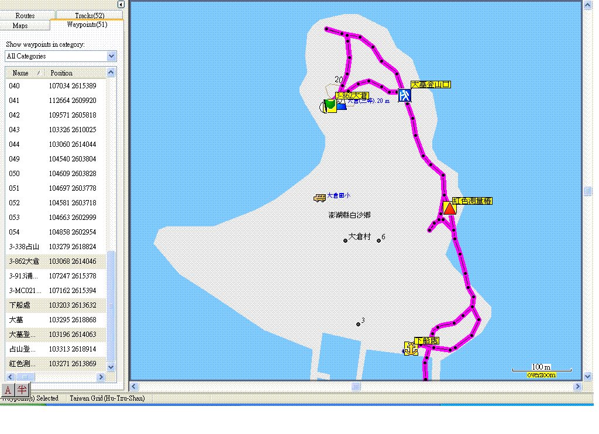Image resolution: width=599 pixels, height=434 pixels.
Task: Select waypoint 052 in the list
Action: [56, 203]
